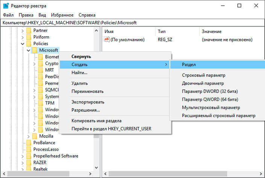Collapse the Policies tree node

[23, 44]
